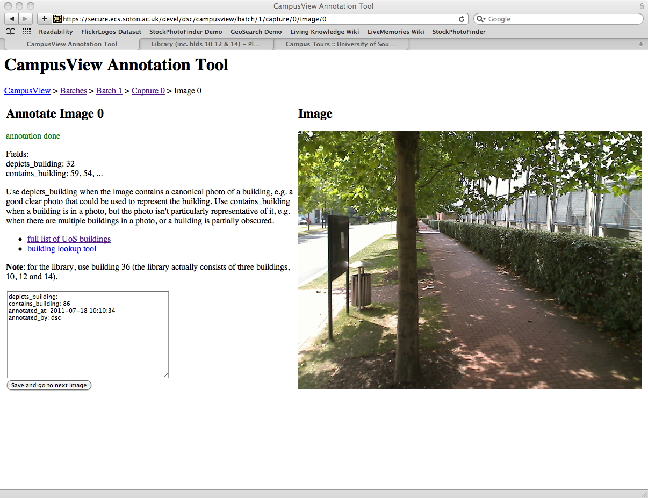Click the site favicon in address bar
This screenshot has height=498, width=648.
pos(57,19)
